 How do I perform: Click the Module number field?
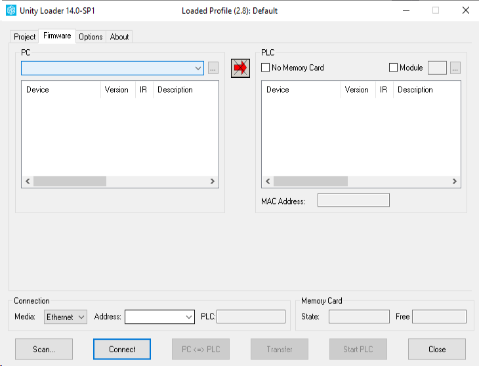437,68
